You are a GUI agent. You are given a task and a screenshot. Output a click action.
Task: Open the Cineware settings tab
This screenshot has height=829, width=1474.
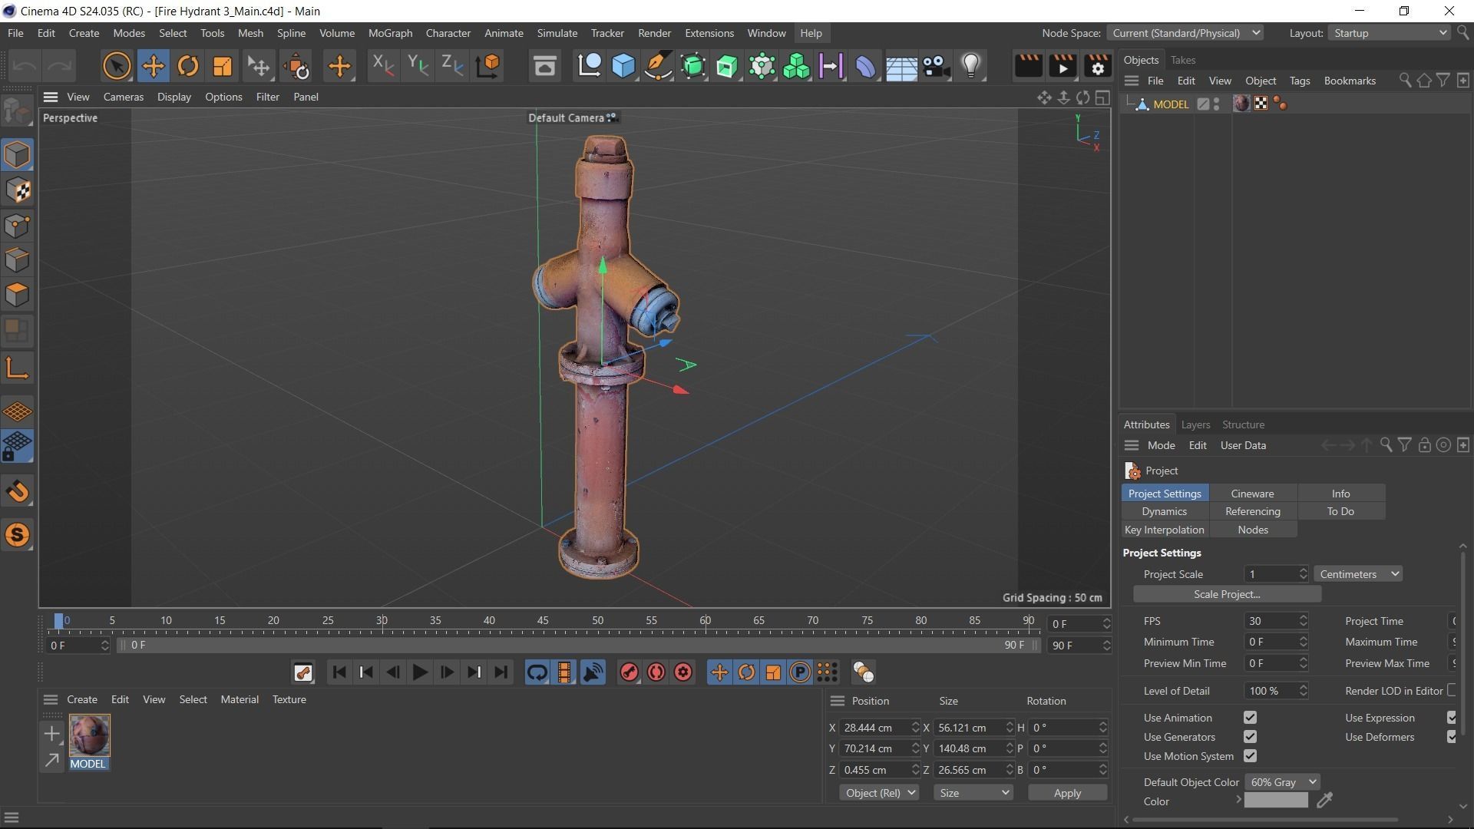(x=1252, y=494)
